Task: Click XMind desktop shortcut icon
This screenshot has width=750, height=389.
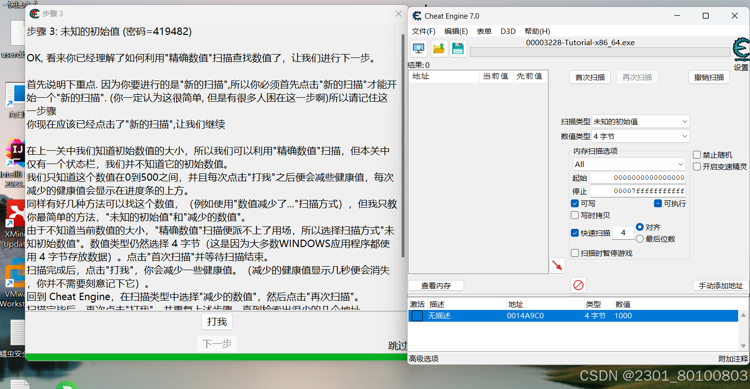Action: point(15,214)
